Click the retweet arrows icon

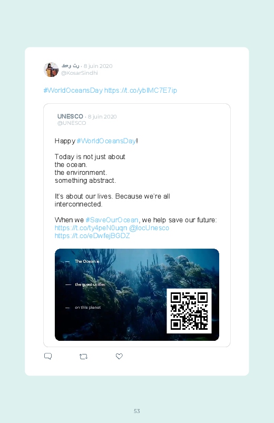83,357
